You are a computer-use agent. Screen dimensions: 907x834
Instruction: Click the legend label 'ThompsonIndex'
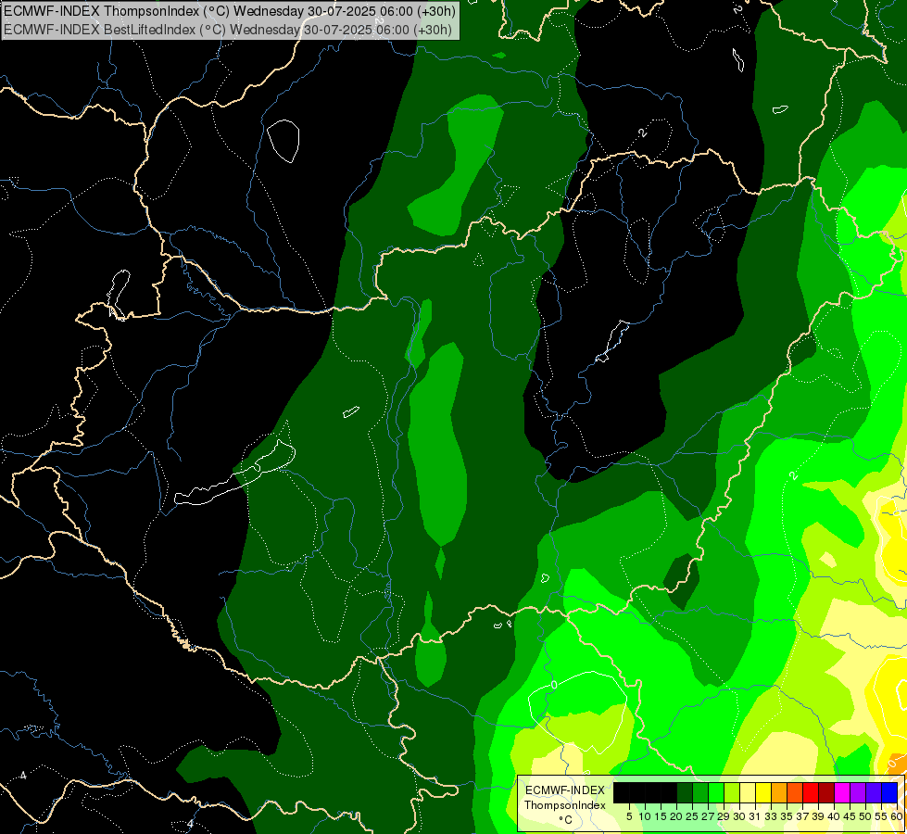565,805
